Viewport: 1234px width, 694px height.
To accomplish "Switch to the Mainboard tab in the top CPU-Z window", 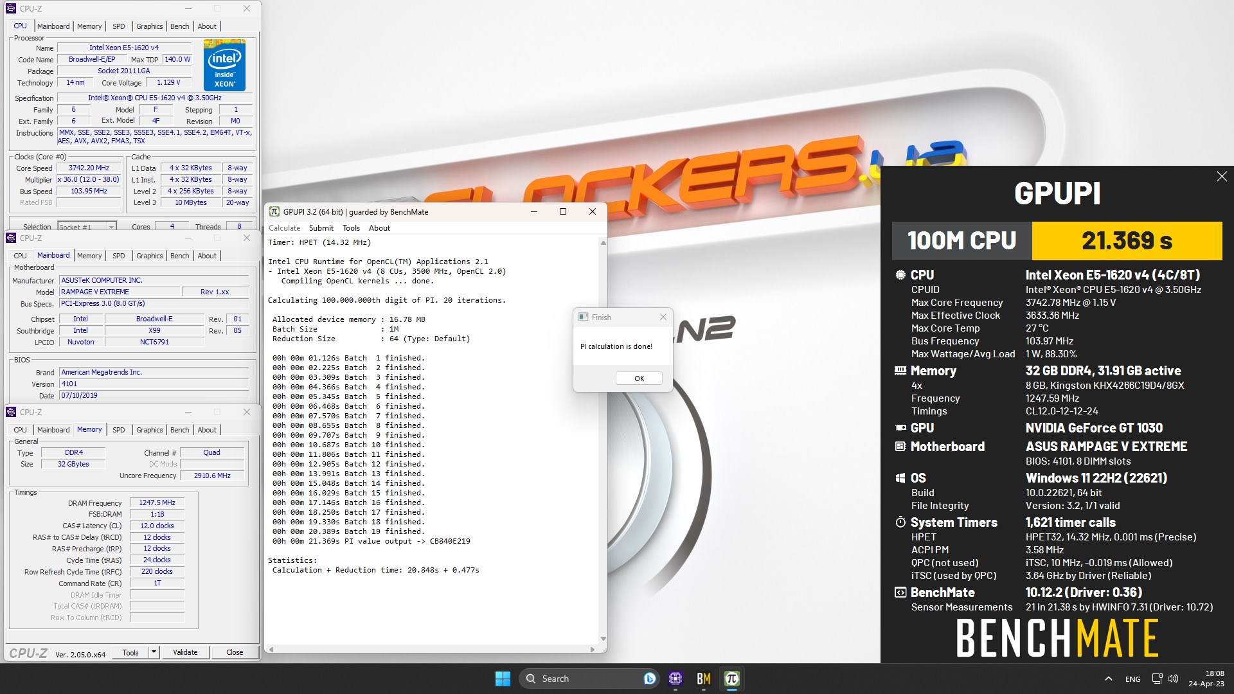I will 53,26.
